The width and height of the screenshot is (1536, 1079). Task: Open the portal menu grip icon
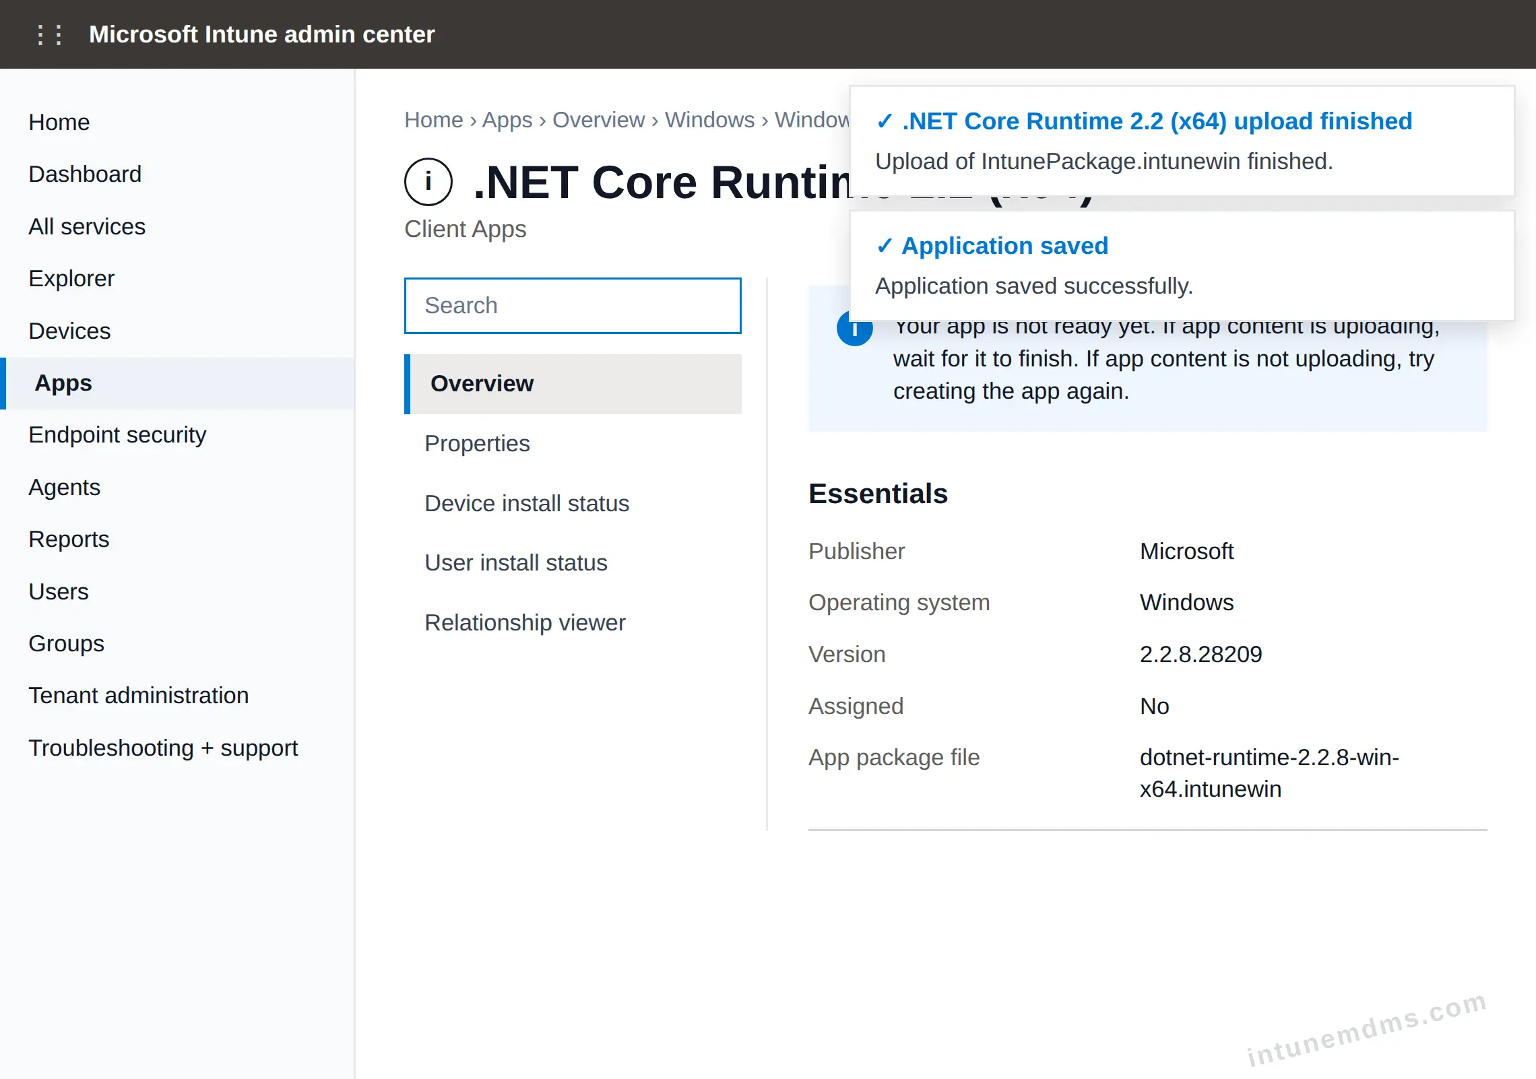click(x=50, y=34)
